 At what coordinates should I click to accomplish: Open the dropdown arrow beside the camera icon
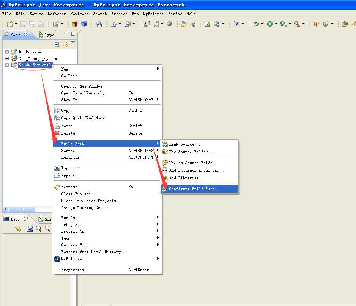[x=243, y=24]
